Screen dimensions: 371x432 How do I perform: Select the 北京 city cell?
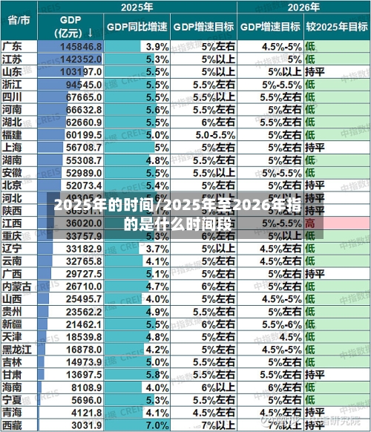pos(19,186)
